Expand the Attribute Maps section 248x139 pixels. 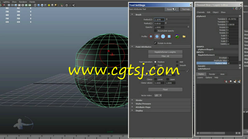132,107
